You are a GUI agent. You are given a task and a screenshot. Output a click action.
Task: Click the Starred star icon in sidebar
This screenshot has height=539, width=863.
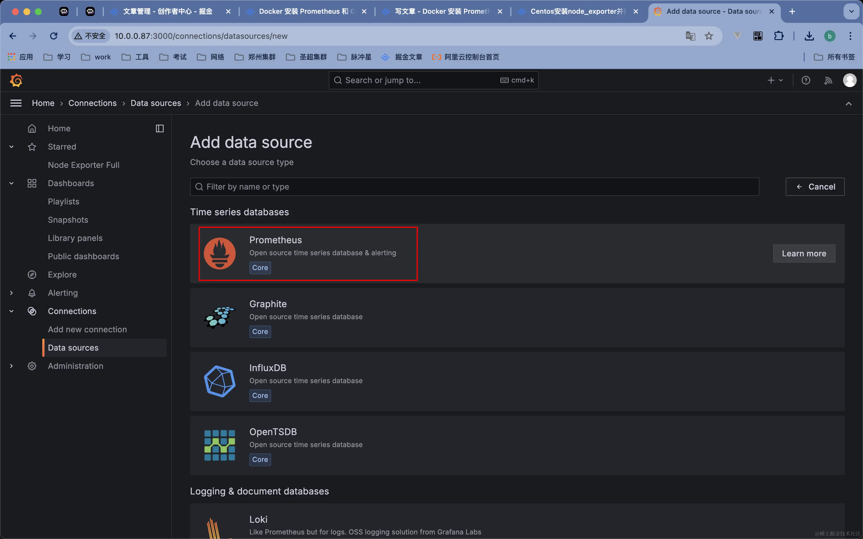[x=32, y=146]
